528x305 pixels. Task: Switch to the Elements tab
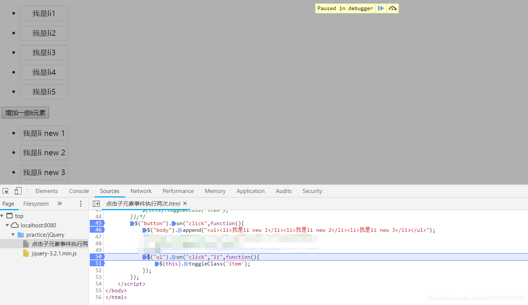click(x=46, y=191)
